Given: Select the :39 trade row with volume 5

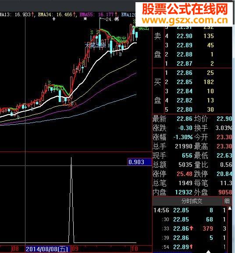Looking at the screenshot, I should [x=190, y=238].
